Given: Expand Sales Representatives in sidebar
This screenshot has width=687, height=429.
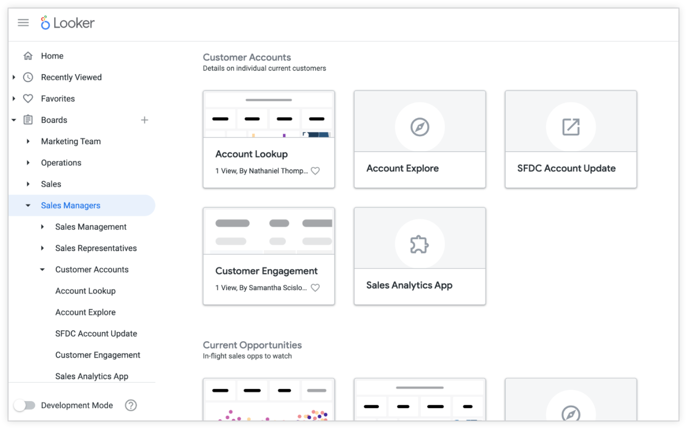Looking at the screenshot, I should tap(42, 249).
